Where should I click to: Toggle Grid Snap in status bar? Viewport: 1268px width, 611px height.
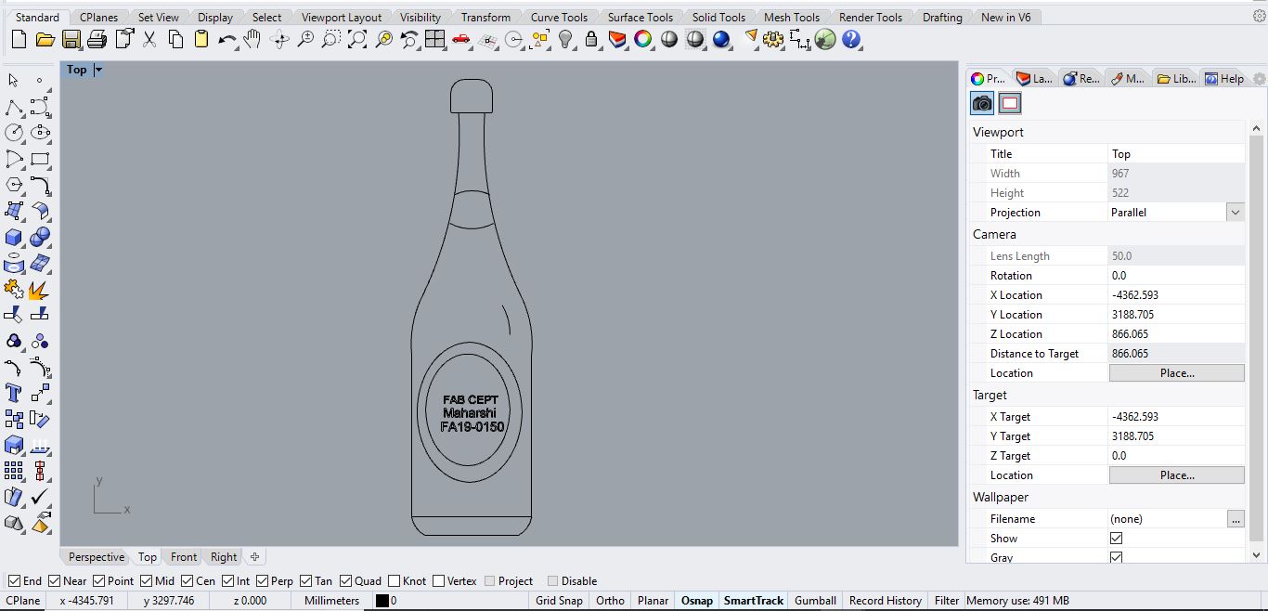559,601
